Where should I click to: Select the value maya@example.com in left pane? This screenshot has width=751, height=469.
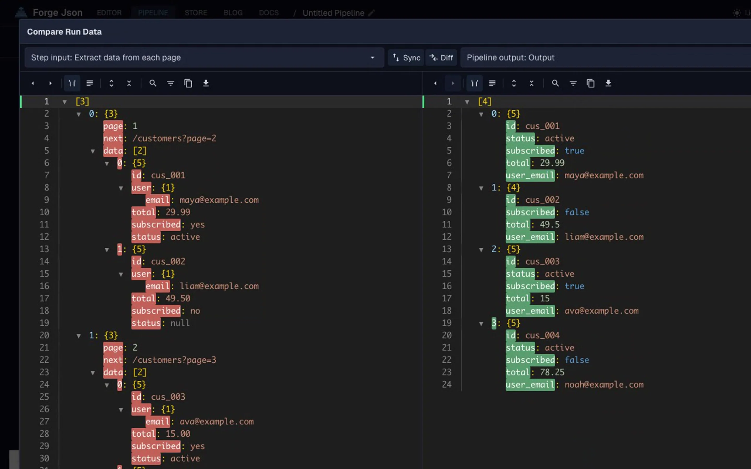click(x=219, y=200)
